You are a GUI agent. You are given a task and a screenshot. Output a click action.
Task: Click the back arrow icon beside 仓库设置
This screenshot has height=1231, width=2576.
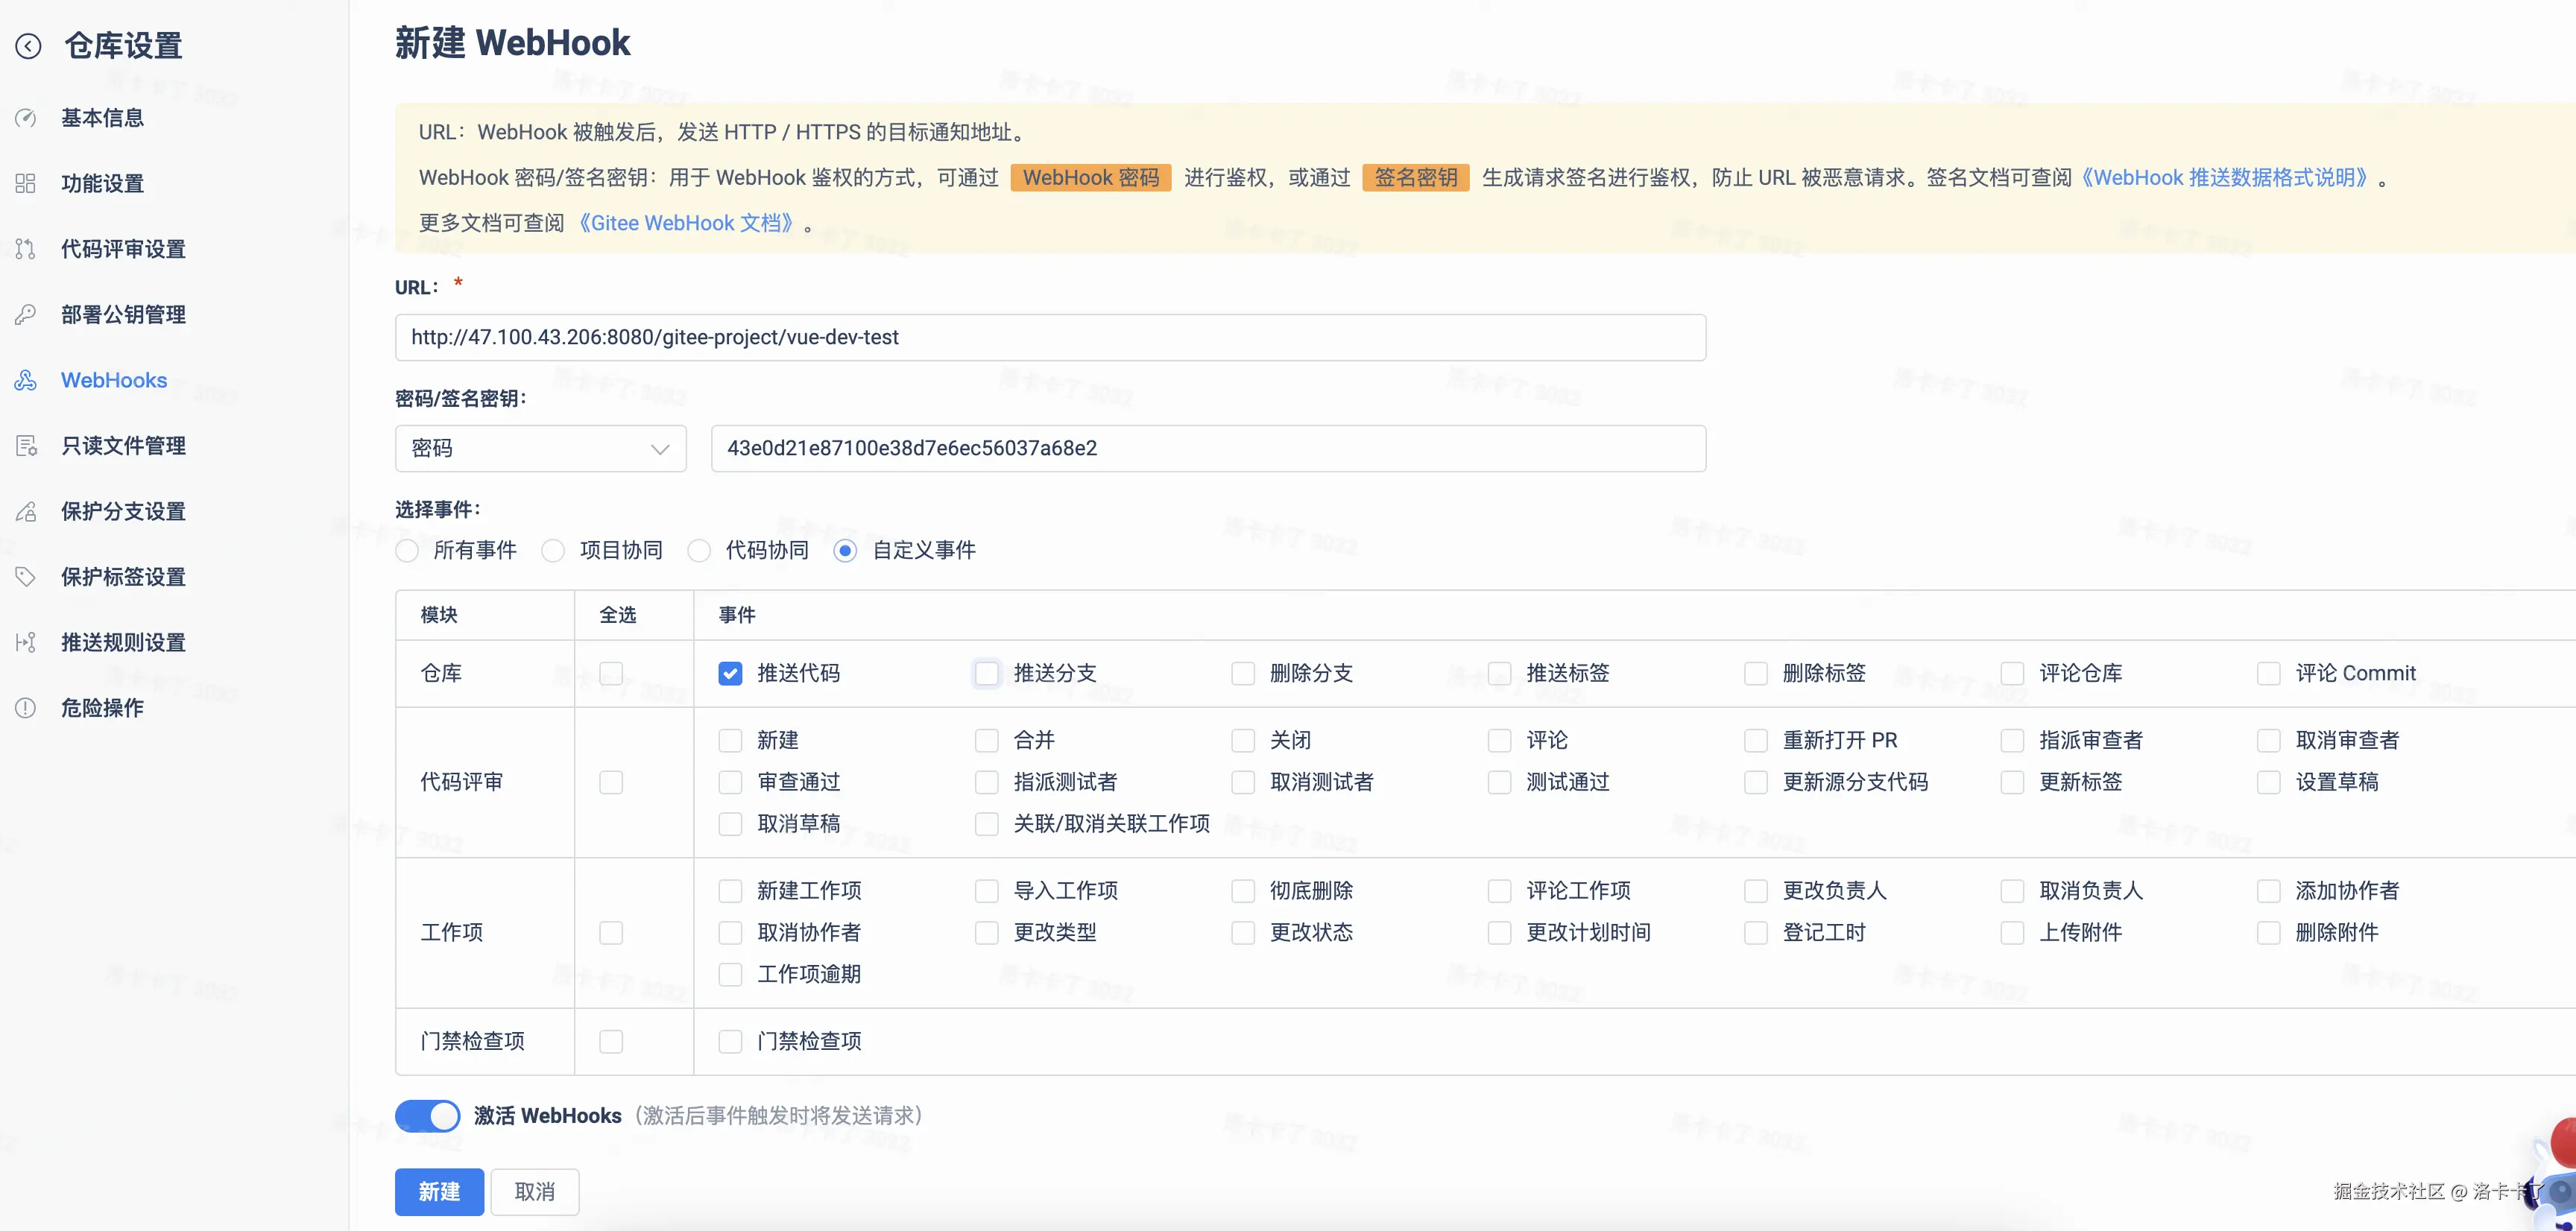[28, 46]
